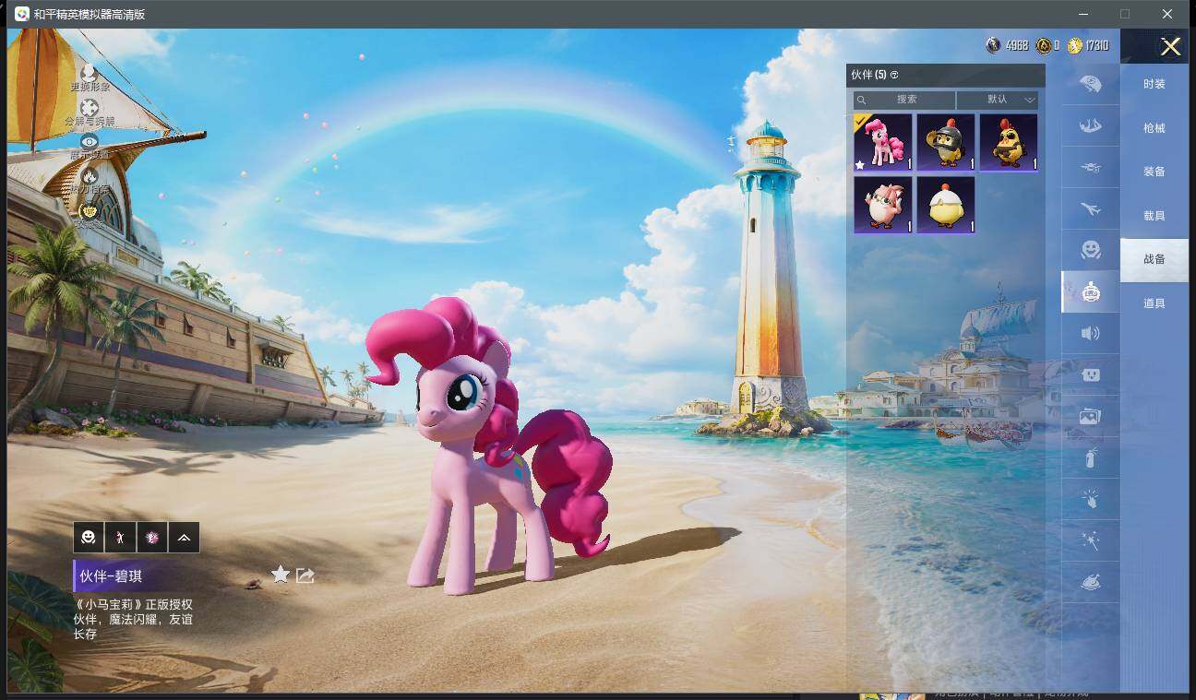Share the companion 碧琪
The height and width of the screenshot is (700, 1196).
click(x=305, y=575)
